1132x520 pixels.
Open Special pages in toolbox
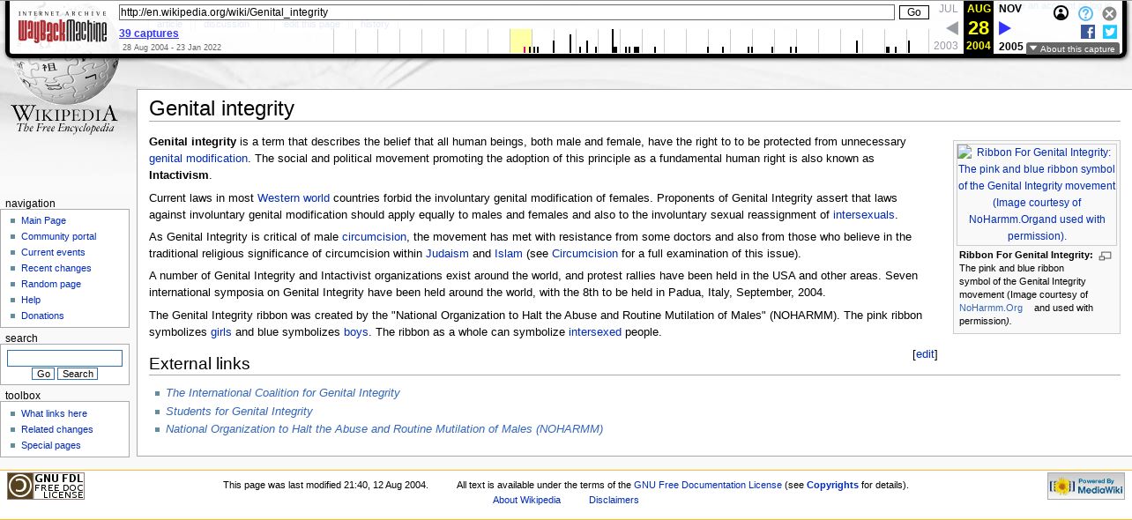pyautogui.click(x=50, y=445)
